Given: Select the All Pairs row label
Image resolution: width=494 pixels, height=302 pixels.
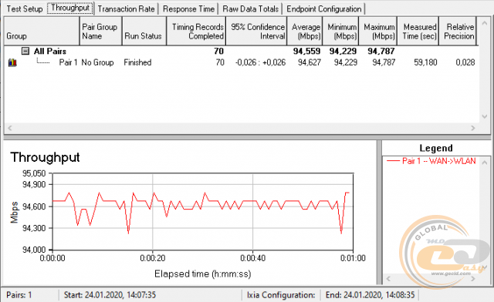Looking at the screenshot, I should (x=50, y=51).
